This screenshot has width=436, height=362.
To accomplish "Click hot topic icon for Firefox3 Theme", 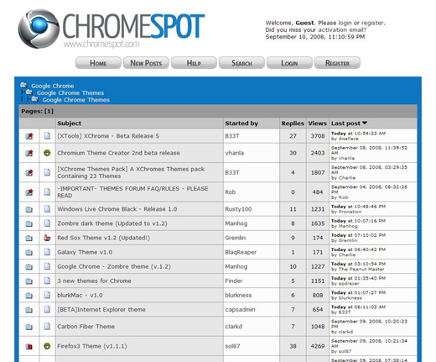I will point(29,347).
